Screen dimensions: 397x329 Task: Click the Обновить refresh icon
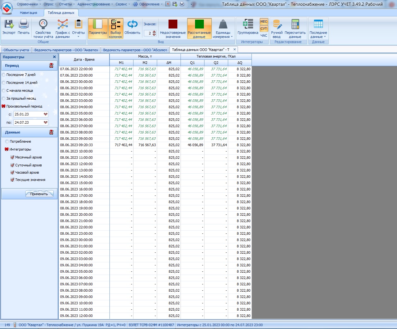pyautogui.click(x=132, y=25)
